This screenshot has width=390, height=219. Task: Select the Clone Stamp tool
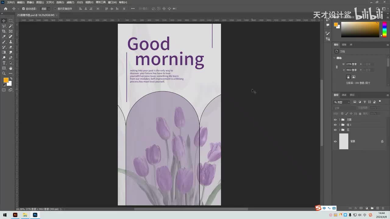11,42
